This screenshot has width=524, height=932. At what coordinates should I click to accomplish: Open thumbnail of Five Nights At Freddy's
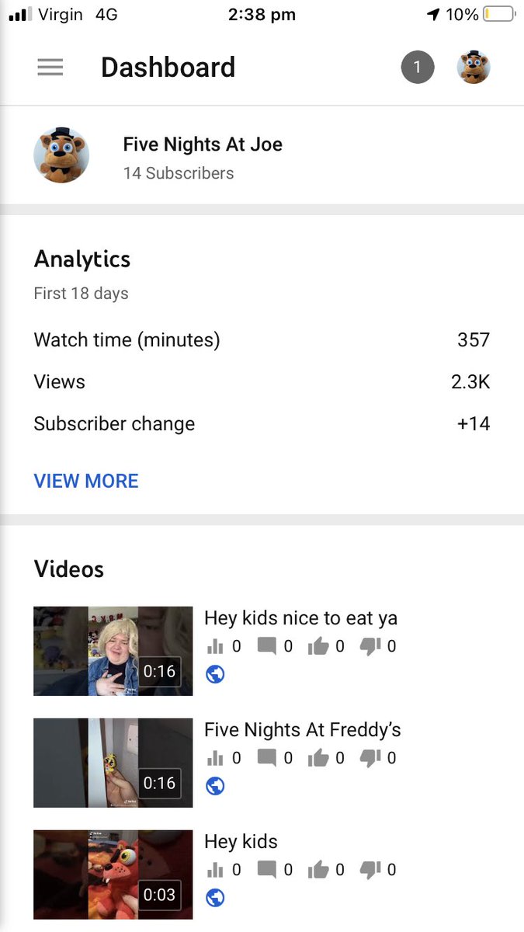click(113, 763)
